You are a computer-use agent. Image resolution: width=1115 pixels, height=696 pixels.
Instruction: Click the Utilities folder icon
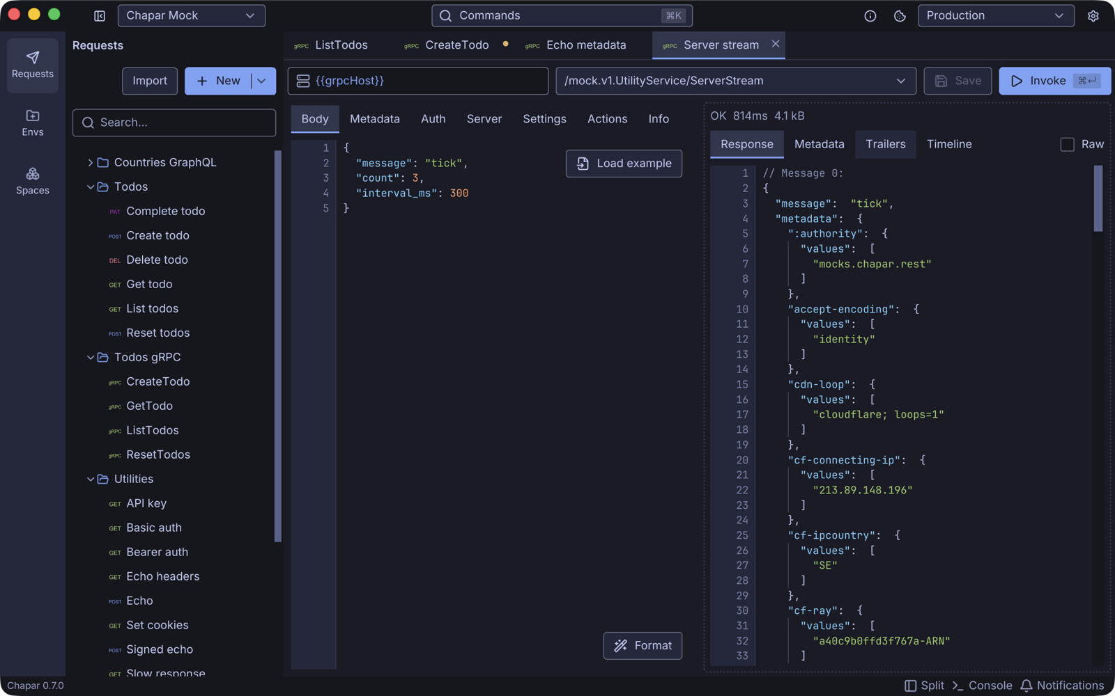pyautogui.click(x=103, y=479)
